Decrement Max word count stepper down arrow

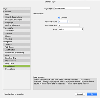[x=68, y=22]
